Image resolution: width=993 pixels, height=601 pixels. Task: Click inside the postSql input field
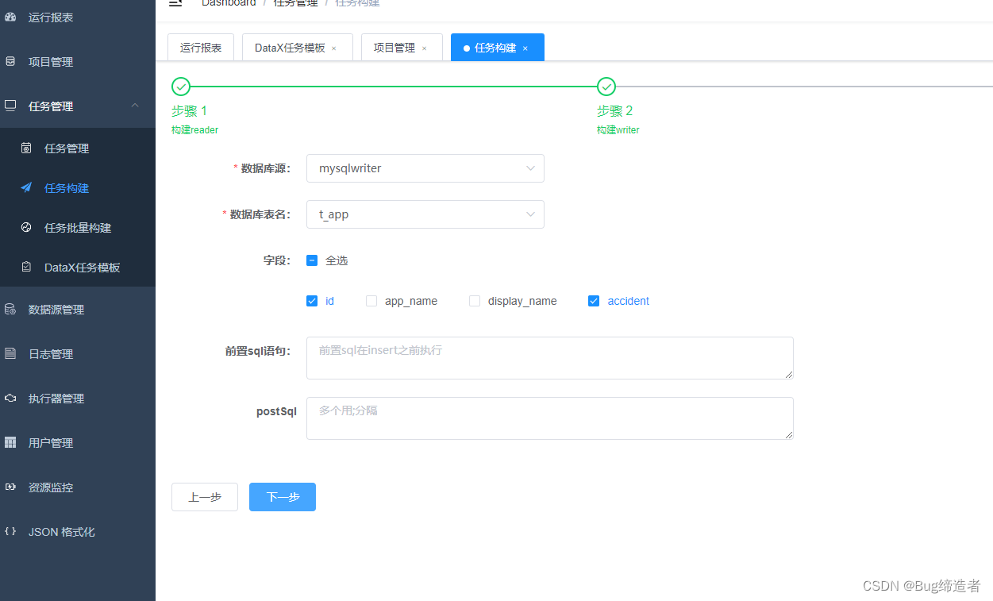[549, 418]
